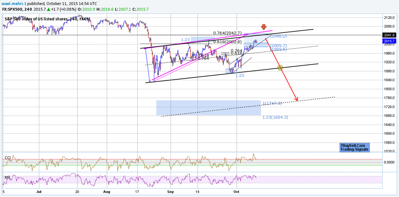Select the blue (2005.7) level label
This screenshot has width=399, height=197.
click(278, 45)
